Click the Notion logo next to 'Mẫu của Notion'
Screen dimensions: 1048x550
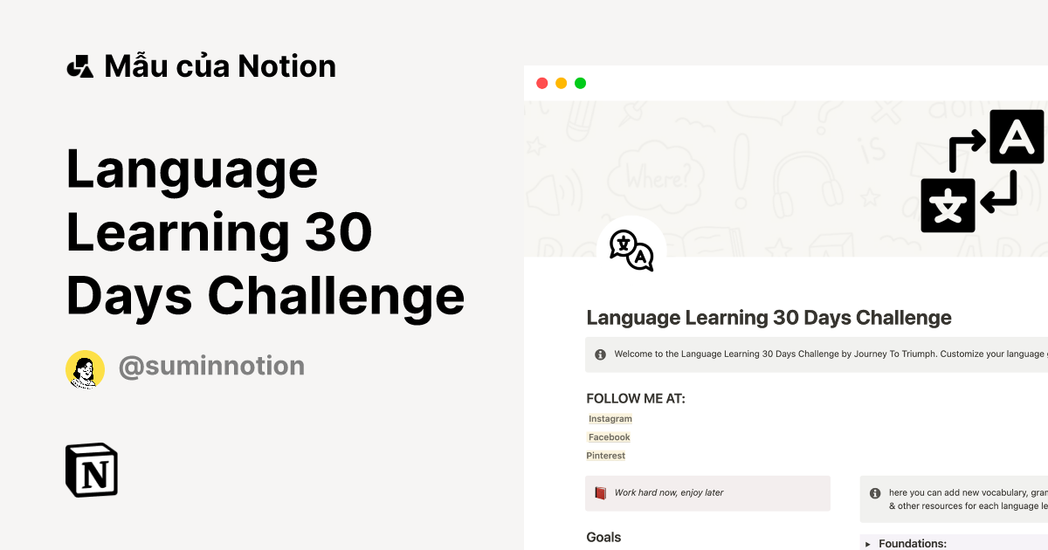79,65
